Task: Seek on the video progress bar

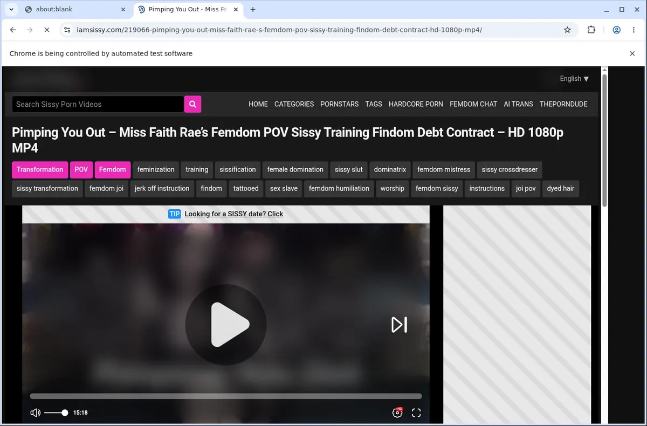Action: click(226, 396)
